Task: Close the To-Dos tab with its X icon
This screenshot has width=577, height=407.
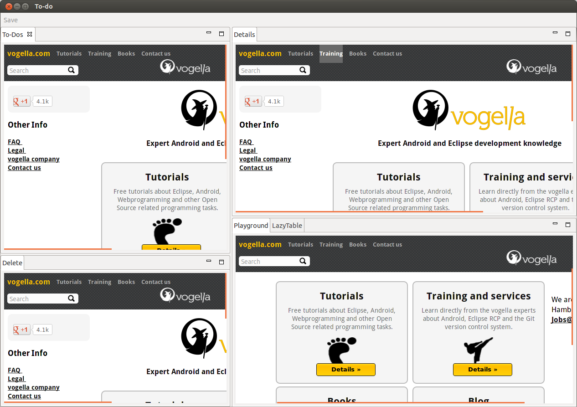Action: click(x=30, y=34)
